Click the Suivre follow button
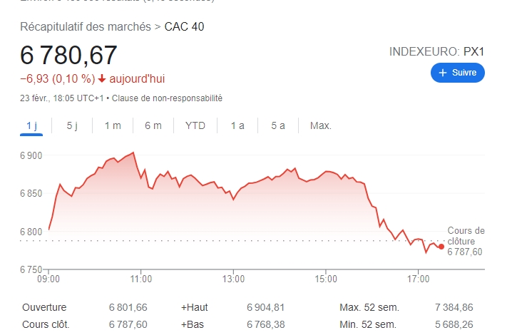The width and height of the screenshot is (512, 335). tap(457, 73)
